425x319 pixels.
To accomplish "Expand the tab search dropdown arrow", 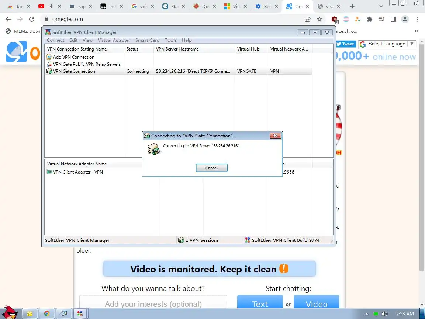I will (x=381, y=6).
